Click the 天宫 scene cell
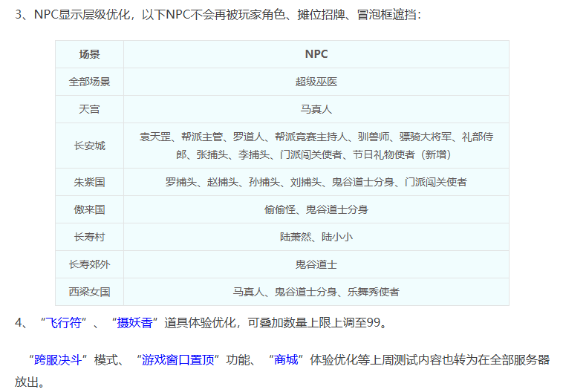This screenshot has width=563, height=392. click(89, 109)
